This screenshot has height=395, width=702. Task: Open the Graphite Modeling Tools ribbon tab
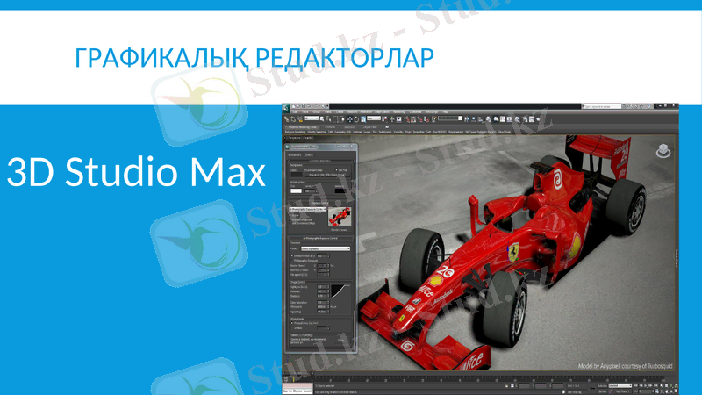303,127
